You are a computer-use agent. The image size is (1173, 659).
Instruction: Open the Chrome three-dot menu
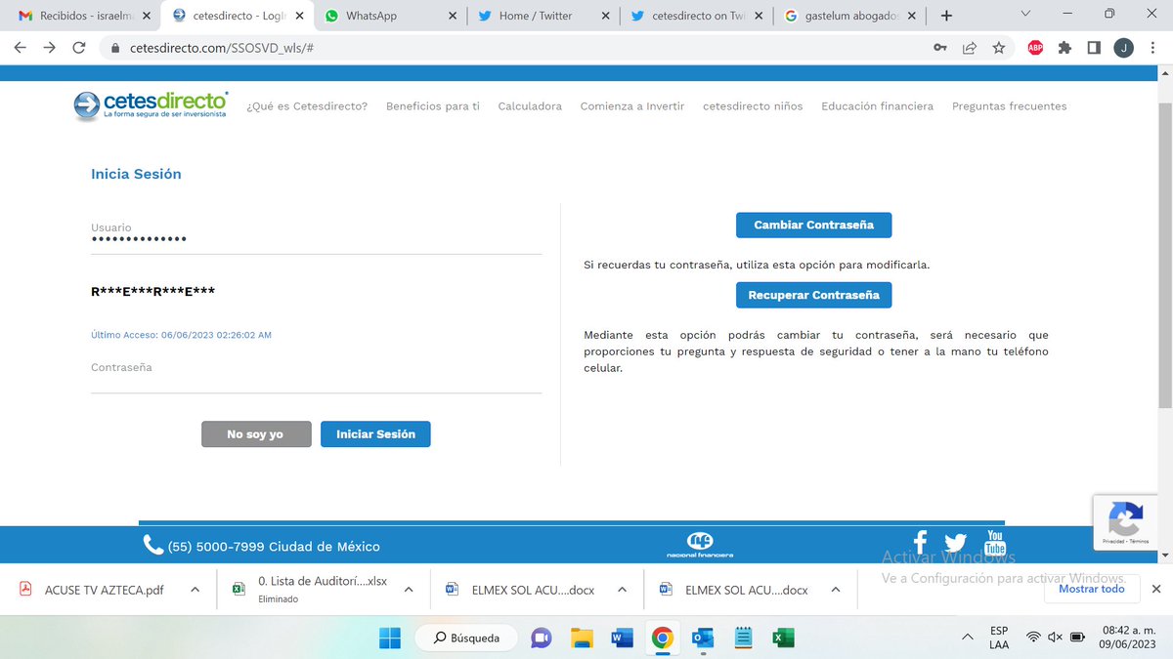1153,48
